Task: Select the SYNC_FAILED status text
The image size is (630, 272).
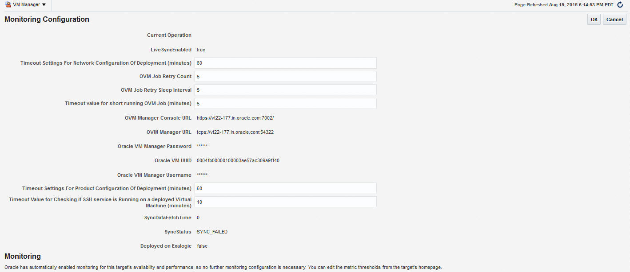Action: click(212, 232)
